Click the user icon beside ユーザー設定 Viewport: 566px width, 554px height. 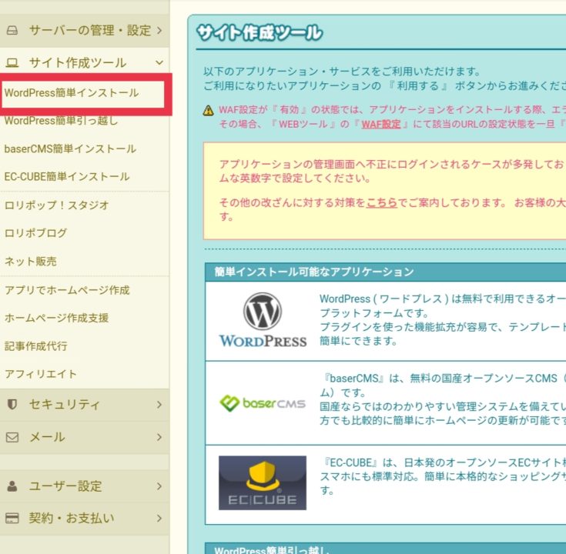coord(12,486)
